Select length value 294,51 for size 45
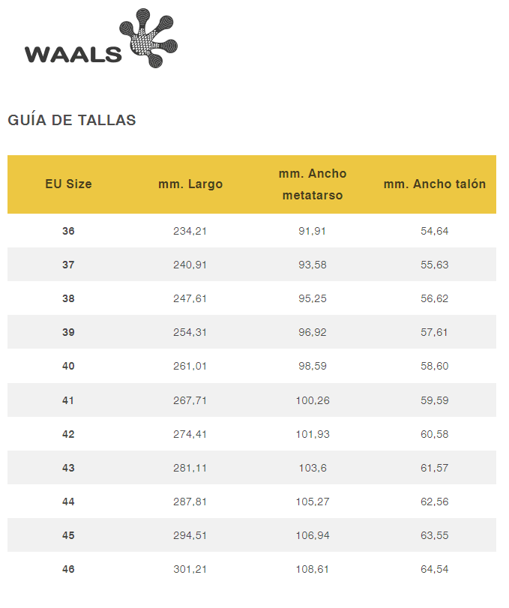Image resolution: width=509 pixels, height=608 pixels. [x=190, y=536]
